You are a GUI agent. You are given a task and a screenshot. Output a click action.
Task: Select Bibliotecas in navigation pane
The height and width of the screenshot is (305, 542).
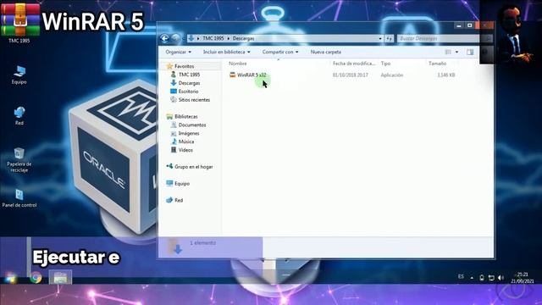tap(186, 117)
